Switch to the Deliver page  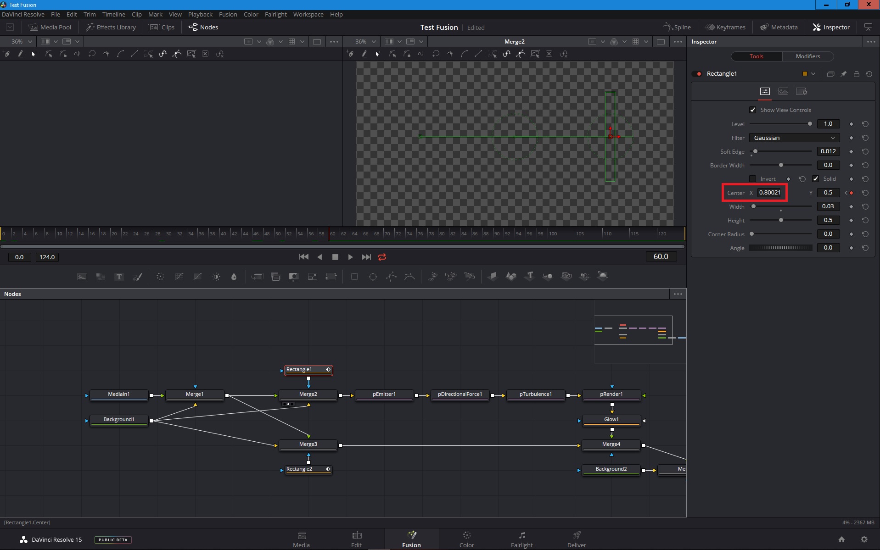pos(577,539)
